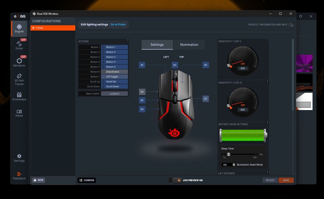
Task: Open the Scroll Down action assignment
Action: point(114,87)
